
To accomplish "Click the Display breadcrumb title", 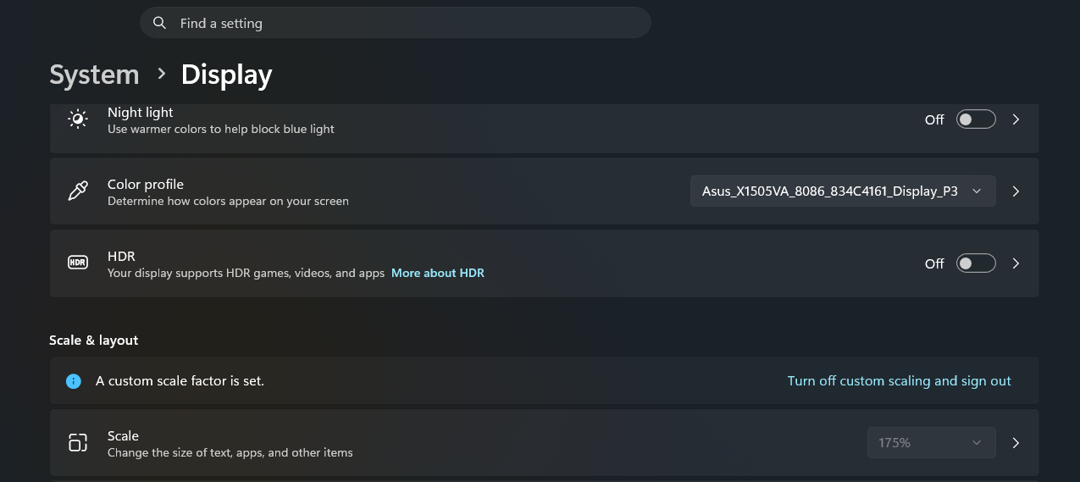I will point(227,75).
